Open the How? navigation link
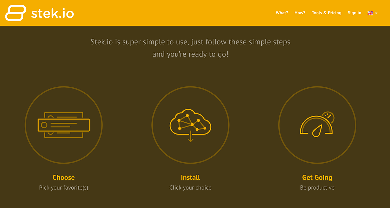390x208 pixels. [300, 13]
